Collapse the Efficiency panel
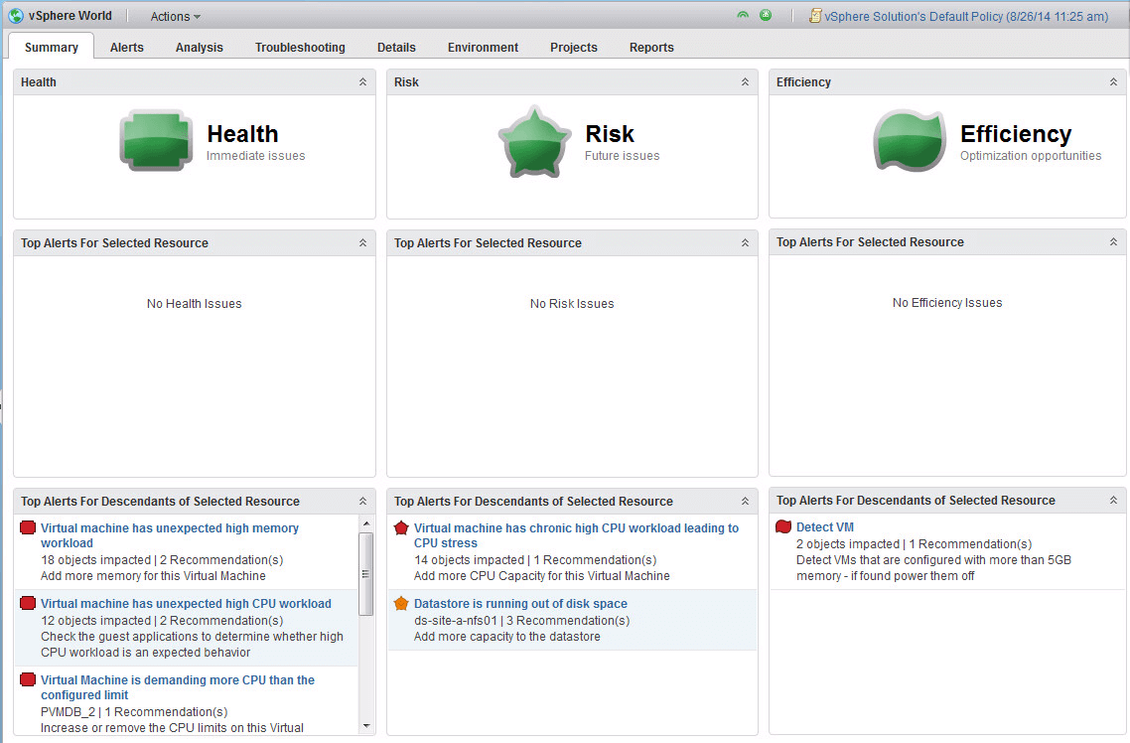The height and width of the screenshot is (743, 1130). 1113,82
